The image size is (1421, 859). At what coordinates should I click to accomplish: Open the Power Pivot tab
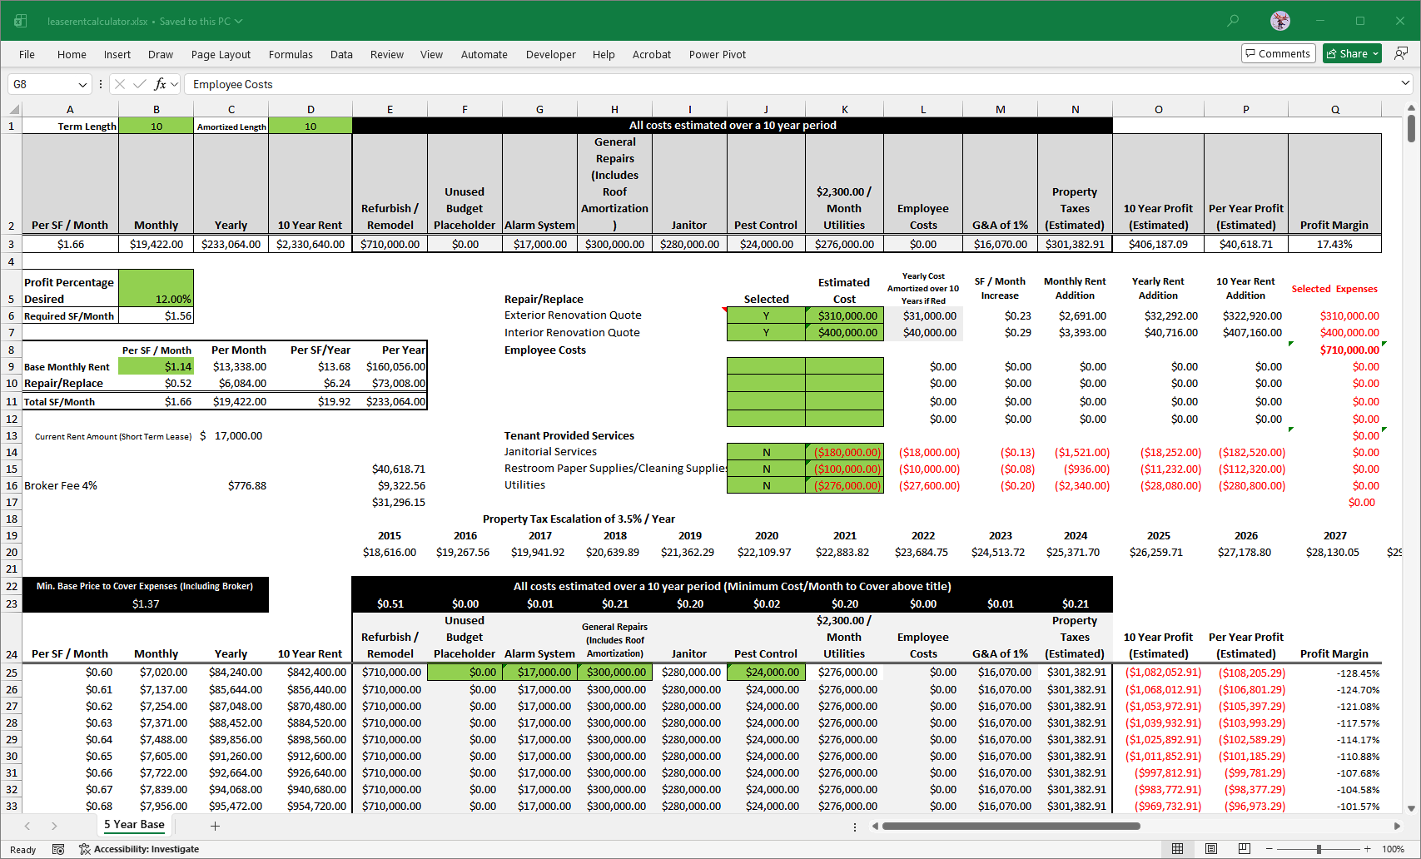pyautogui.click(x=718, y=54)
